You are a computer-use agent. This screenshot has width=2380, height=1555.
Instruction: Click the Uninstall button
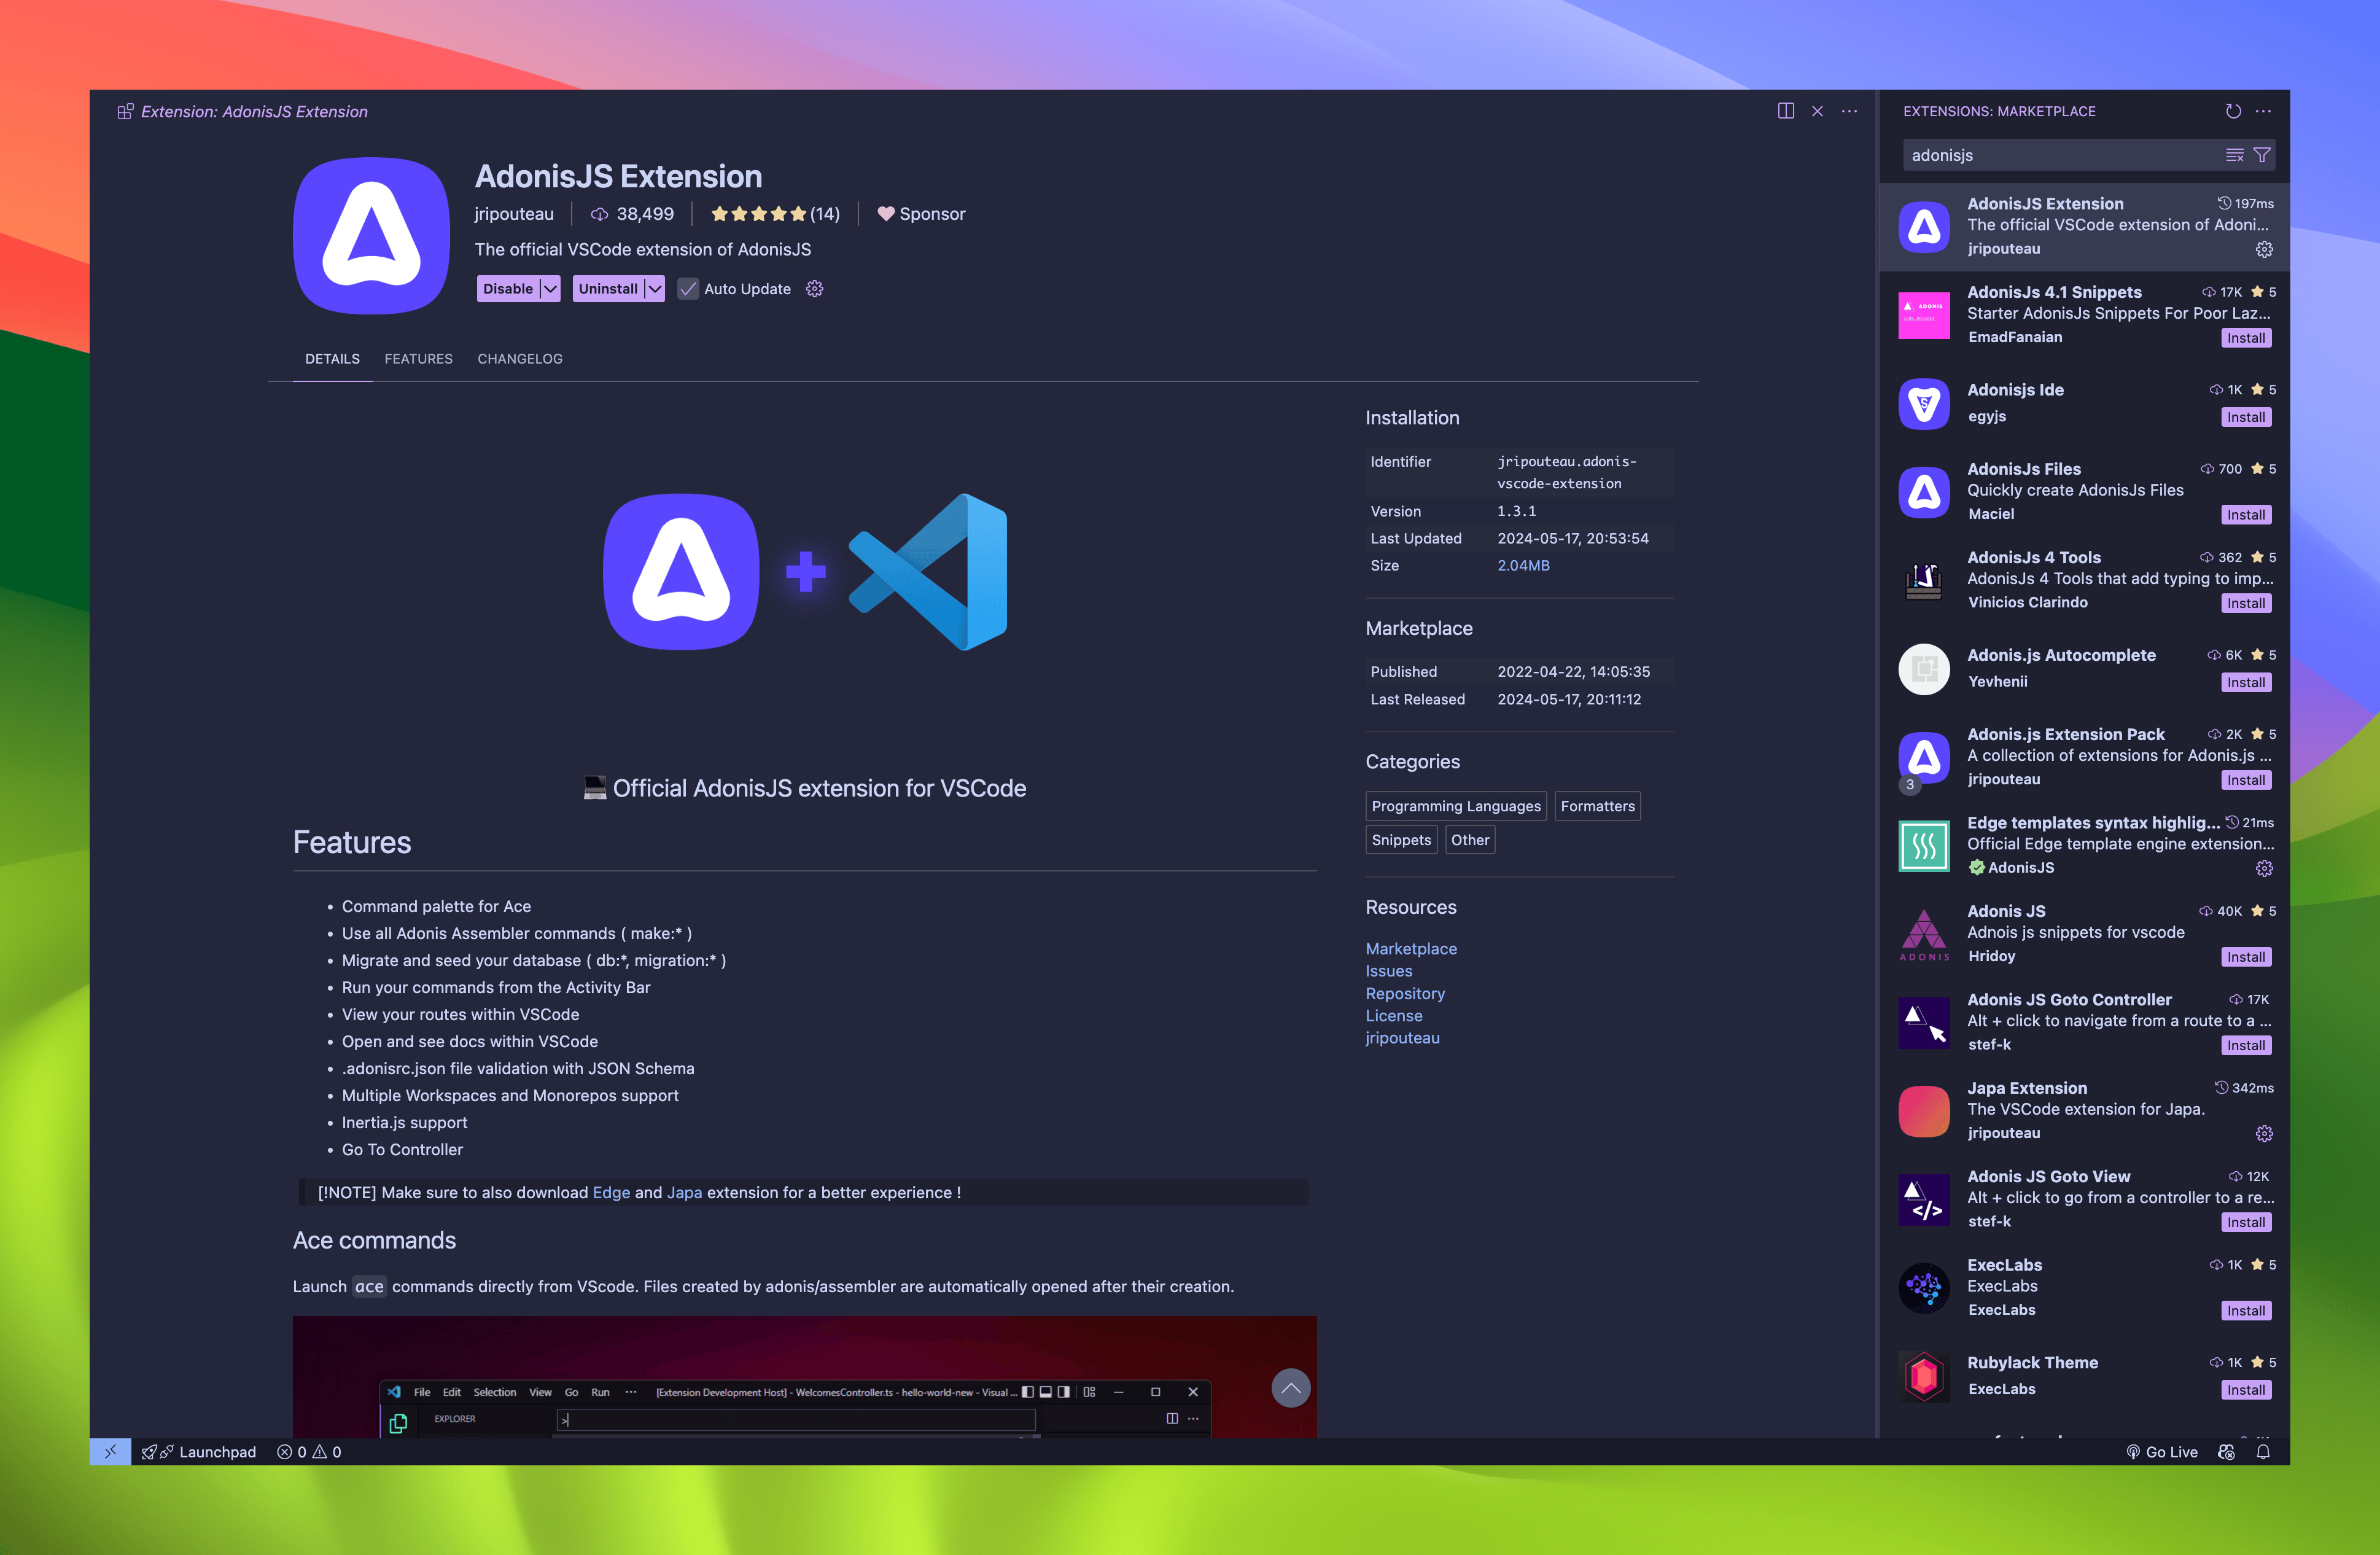[608, 289]
